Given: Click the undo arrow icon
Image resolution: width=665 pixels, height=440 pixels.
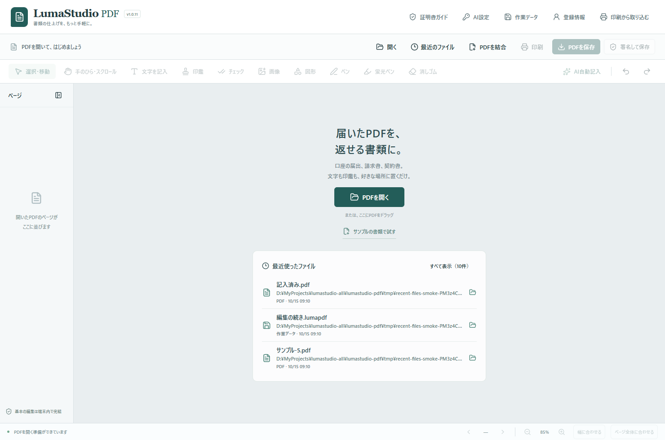Looking at the screenshot, I should click(626, 71).
